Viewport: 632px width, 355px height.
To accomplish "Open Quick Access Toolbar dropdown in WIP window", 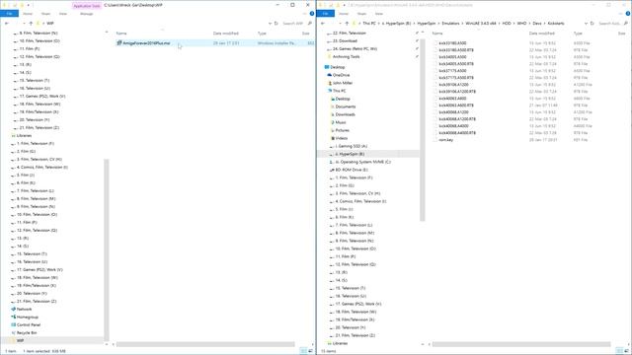I will pos(28,5).
